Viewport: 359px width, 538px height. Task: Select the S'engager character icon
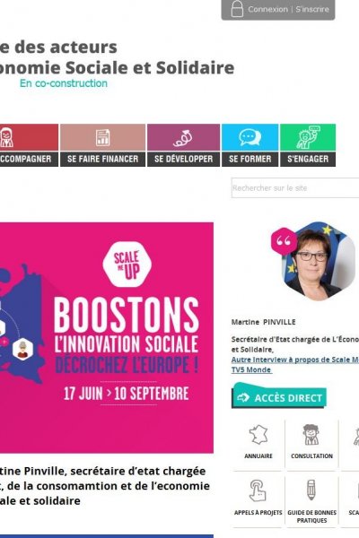tap(308, 137)
